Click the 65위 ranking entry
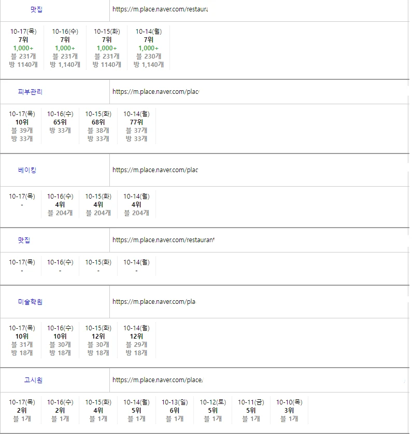The width and height of the screenshot is (412, 434). 60,122
